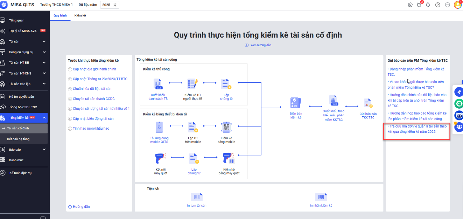Open the settings gear in header
Viewport: 463px width, 219px height.
[x=410, y=5]
